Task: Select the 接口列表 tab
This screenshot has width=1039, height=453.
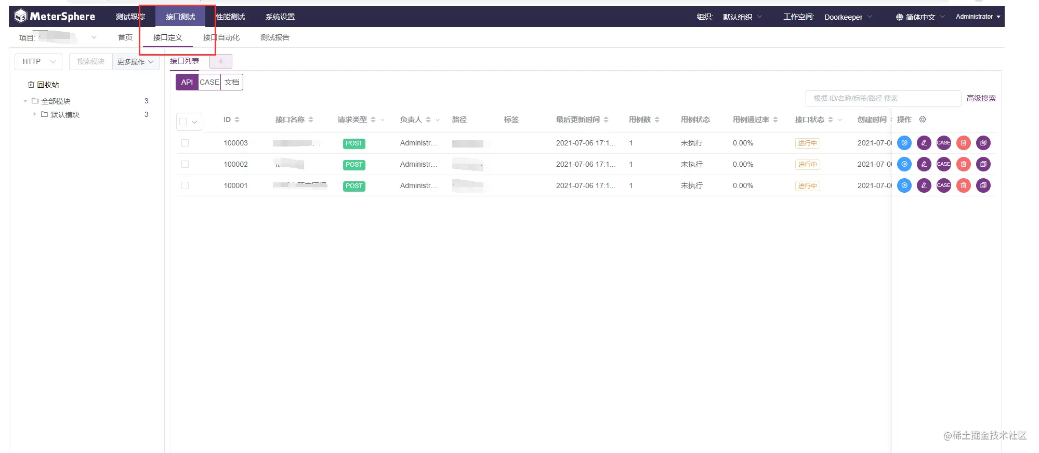Action: click(x=185, y=61)
